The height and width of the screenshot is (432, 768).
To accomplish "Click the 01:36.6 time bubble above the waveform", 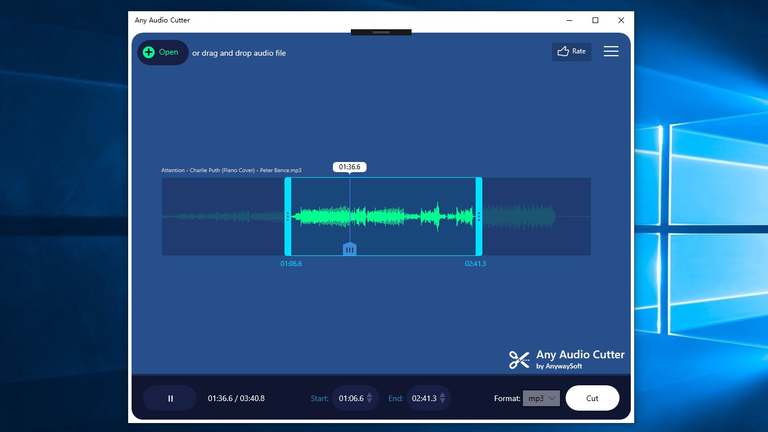I will pos(350,166).
